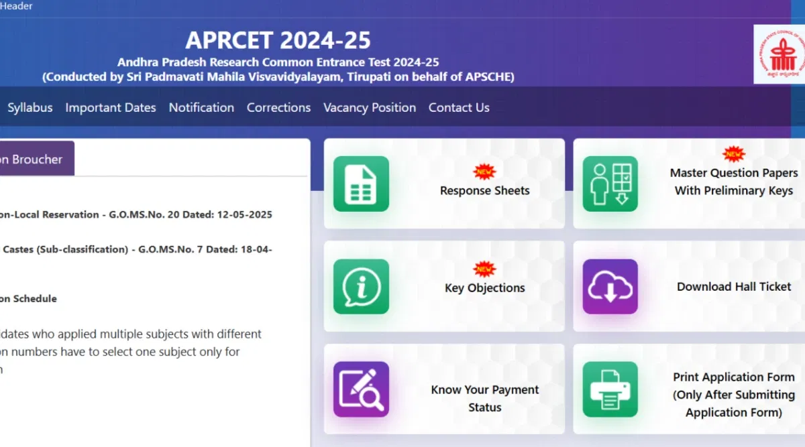Click the green printer Print Application icon
Viewport: 805px width, 447px height.
point(610,389)
